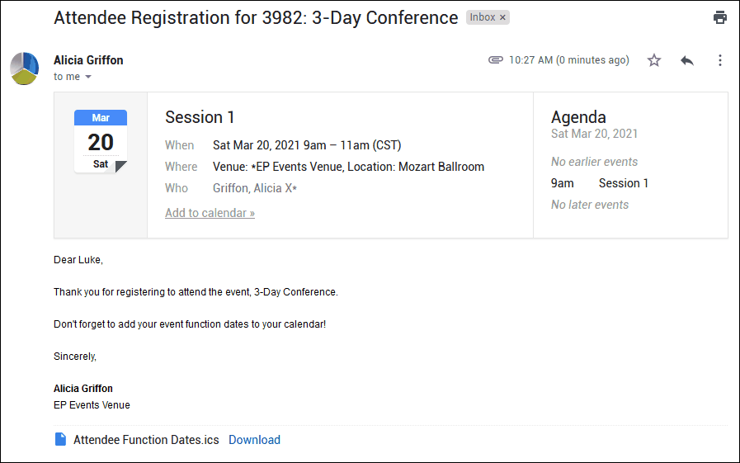Click the attachment paperclip icon
740x463 pixels.
[x=496, y=60]
